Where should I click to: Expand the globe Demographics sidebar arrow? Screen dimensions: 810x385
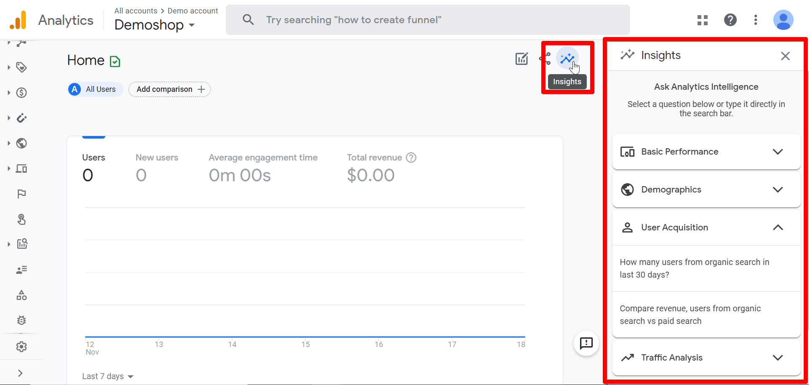click(9, 143)
